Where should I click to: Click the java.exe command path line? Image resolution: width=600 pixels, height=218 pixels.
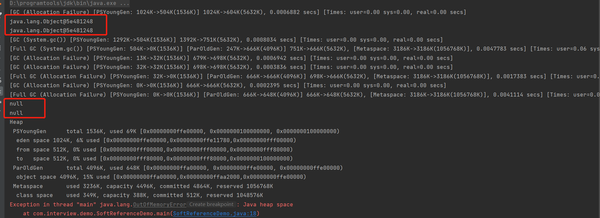pos(69,3)
